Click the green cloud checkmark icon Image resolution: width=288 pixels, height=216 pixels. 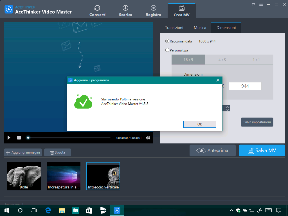click(83, 101)
